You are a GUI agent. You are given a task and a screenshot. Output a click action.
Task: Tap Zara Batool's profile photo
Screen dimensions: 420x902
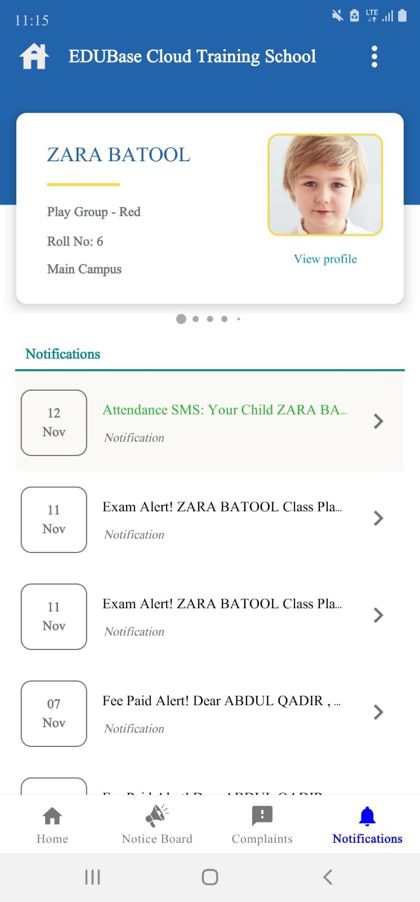coord(325,184)
